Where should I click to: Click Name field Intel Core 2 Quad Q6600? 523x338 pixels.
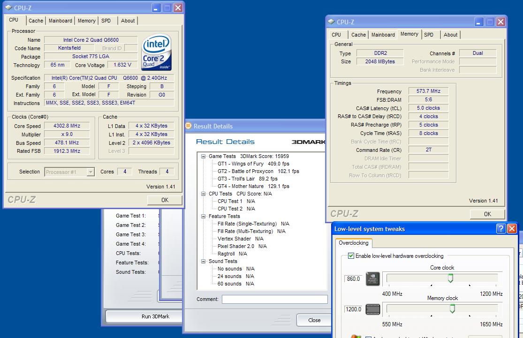tap(91, 40)
